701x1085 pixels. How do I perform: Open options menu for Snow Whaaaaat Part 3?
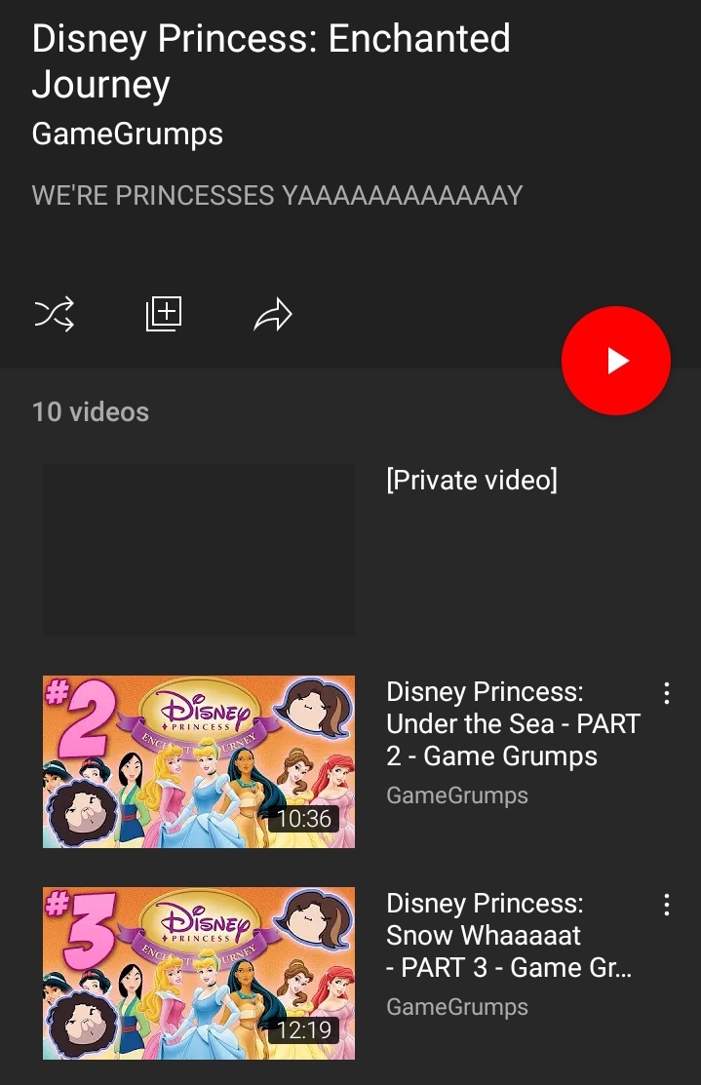[x=667, y=905]
